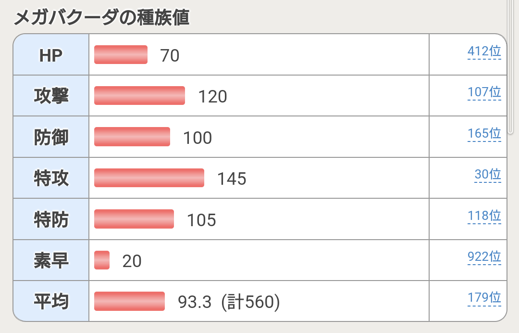The height and width of the screenshot is (333, 519).
Task: Click the short 素早 stat bar
Action: (x=102, y=260)
